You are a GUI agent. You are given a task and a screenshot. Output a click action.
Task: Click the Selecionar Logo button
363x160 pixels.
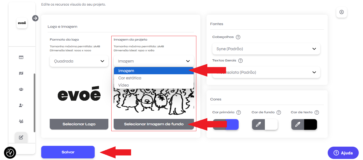(79, 124)
